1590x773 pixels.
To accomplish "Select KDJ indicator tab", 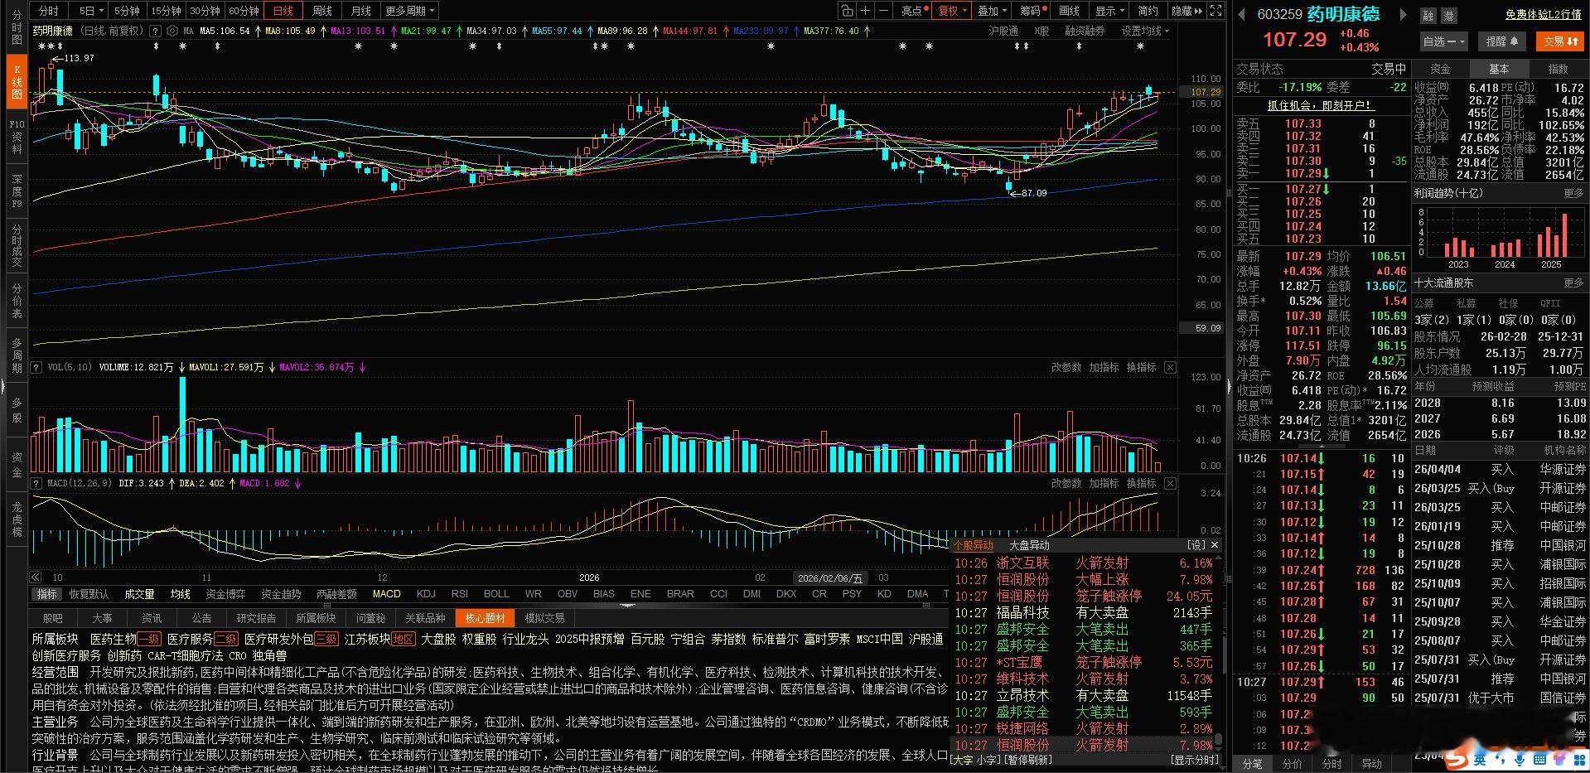I will click(x=426, y=593).
